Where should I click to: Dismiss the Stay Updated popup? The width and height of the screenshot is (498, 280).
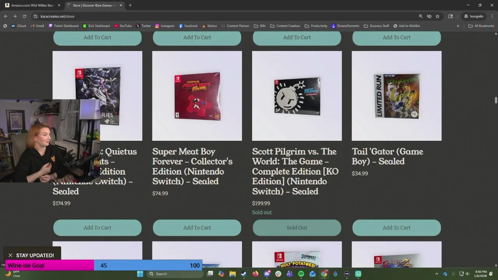[x=11, y=255]
